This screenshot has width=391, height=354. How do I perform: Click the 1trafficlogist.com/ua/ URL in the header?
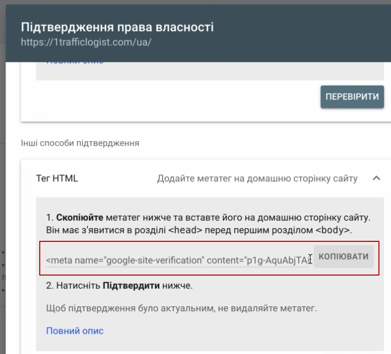click(x=86, y=42)
